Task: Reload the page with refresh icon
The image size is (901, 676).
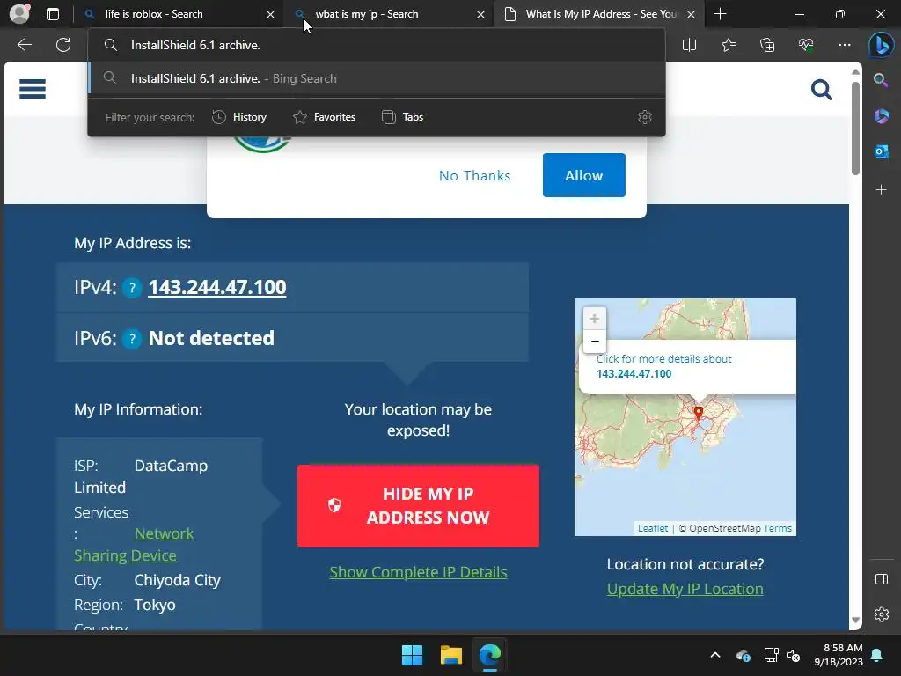Action: click(x=63, y=45)
